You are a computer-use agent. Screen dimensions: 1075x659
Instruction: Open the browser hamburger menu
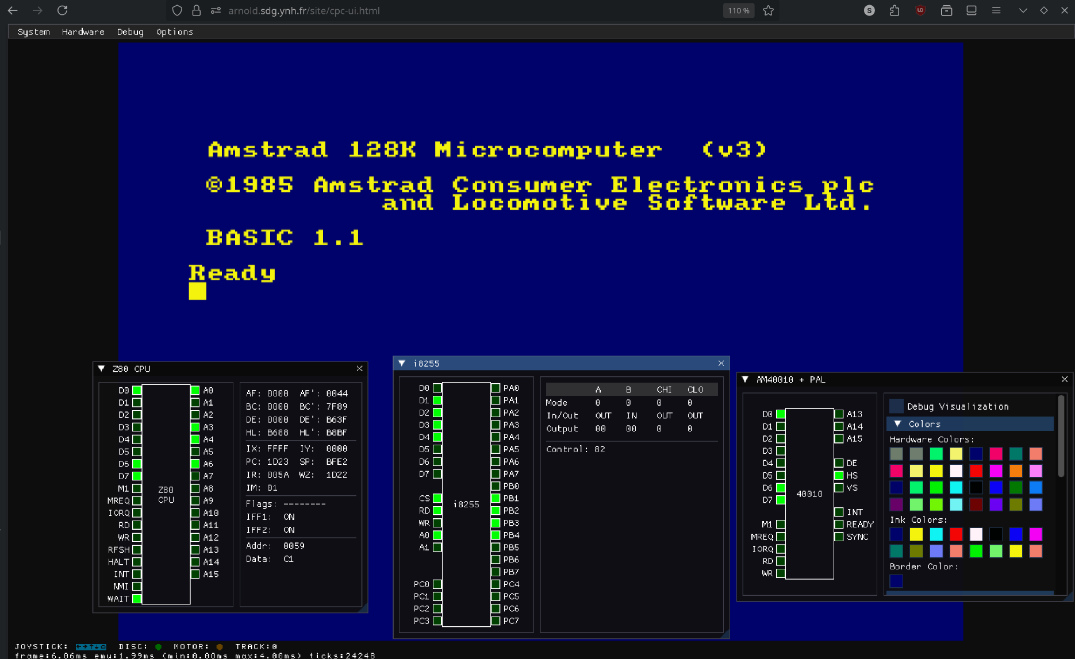[x=996, y=10]
